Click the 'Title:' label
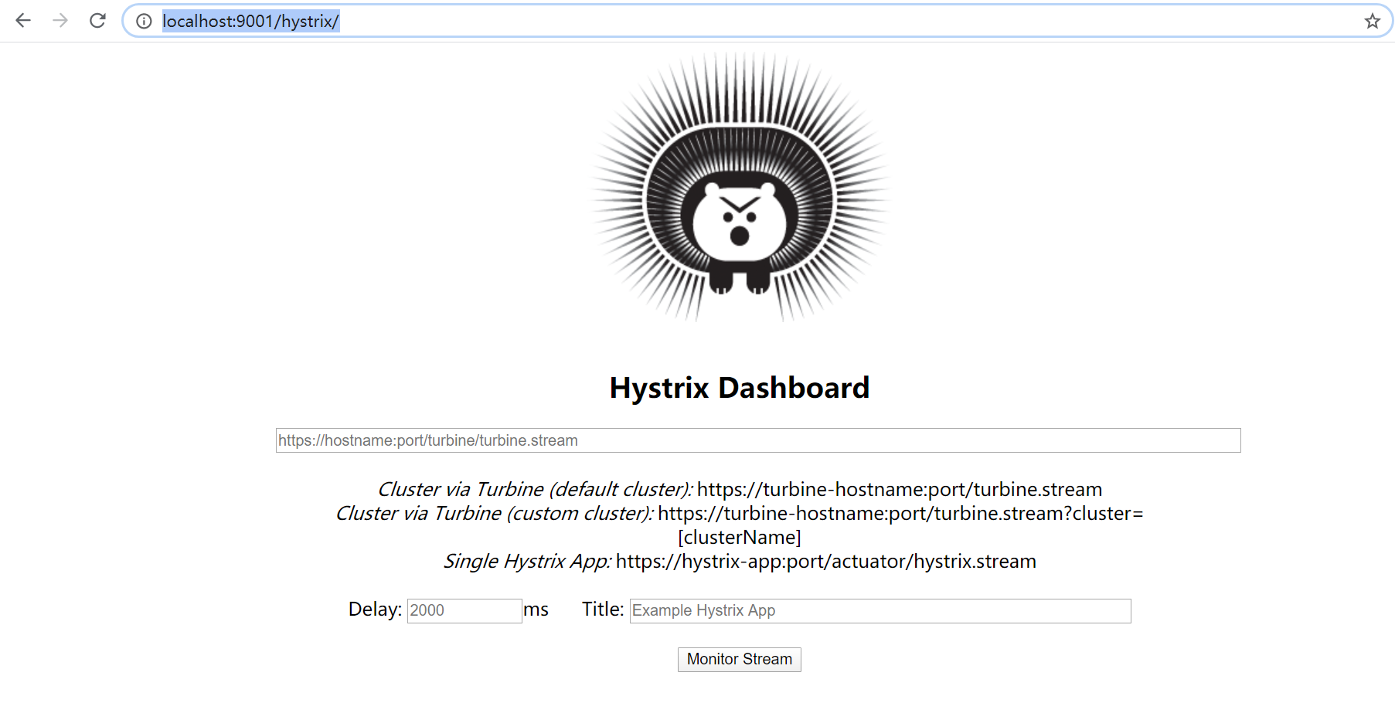Viewport: 1395px width, 703px height. [x=603, y=610]
